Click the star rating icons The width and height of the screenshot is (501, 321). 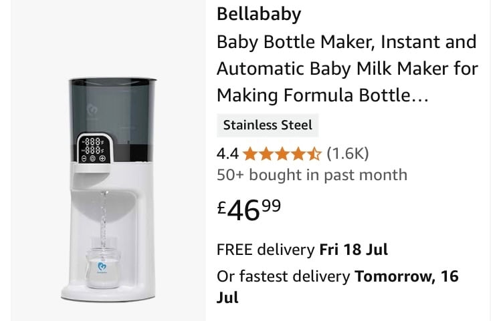(282, 154)
